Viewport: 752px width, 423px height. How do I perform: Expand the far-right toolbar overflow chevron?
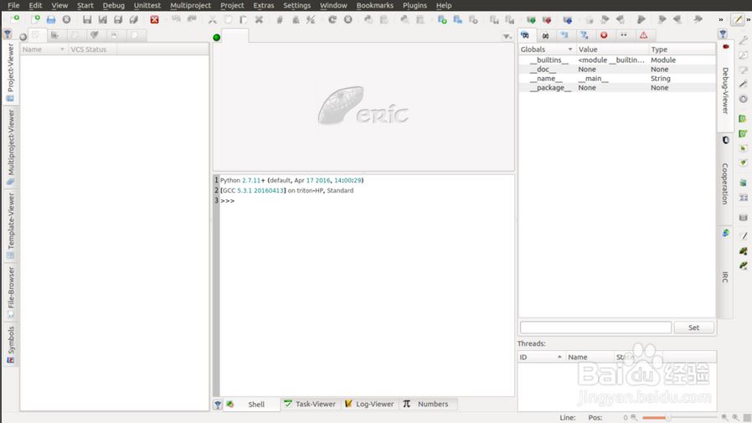point(748,19)
